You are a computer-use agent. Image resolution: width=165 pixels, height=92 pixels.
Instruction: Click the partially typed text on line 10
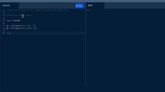click(8, 33)
